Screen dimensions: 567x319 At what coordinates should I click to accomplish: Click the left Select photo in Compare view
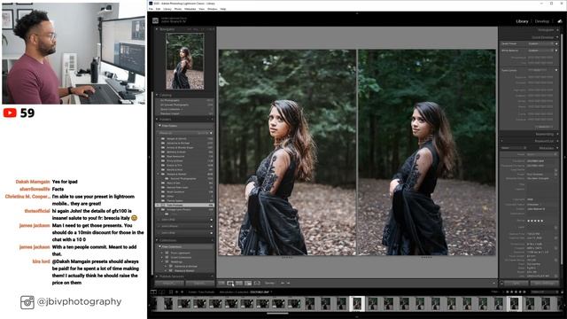(287, 152)
